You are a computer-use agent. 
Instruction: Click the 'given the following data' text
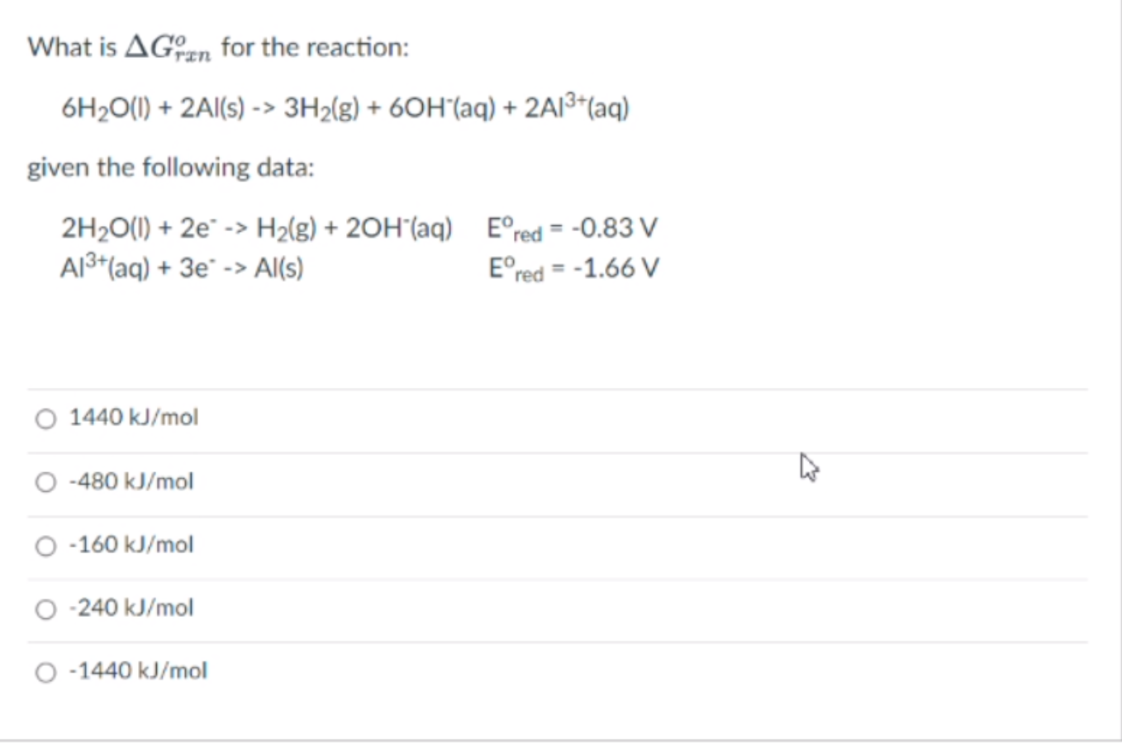click(171, 168)
